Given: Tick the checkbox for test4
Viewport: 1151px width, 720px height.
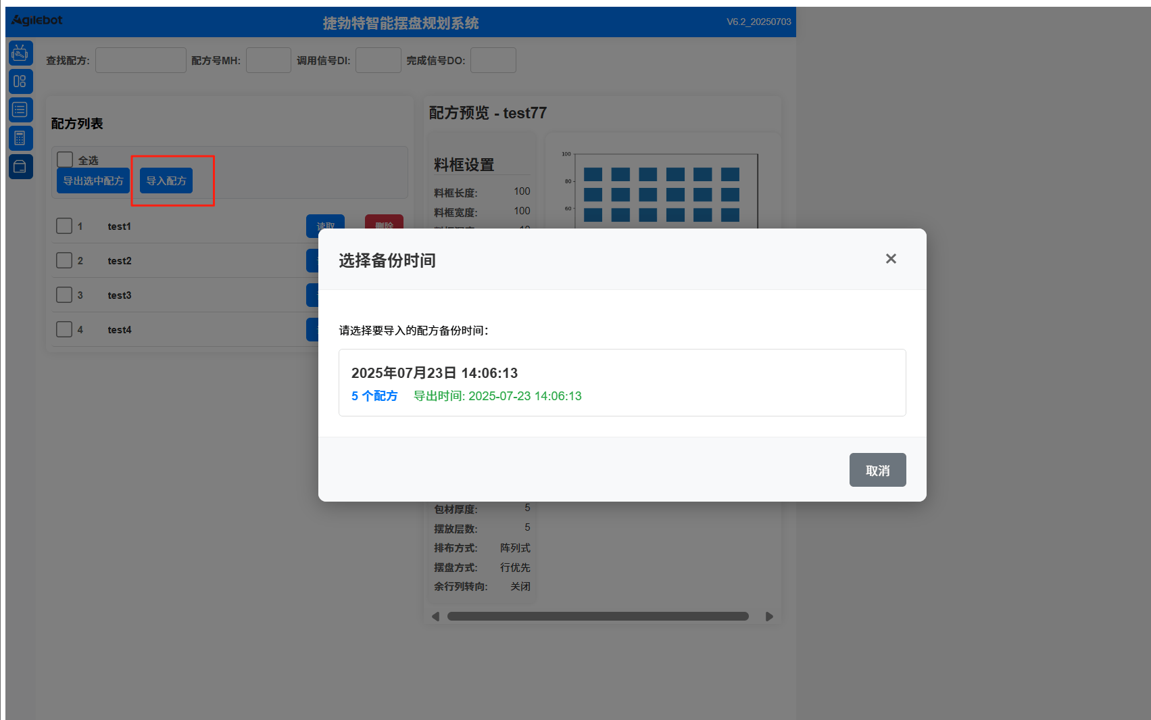Looking at the screenshot, I should [x=64, y=329].
